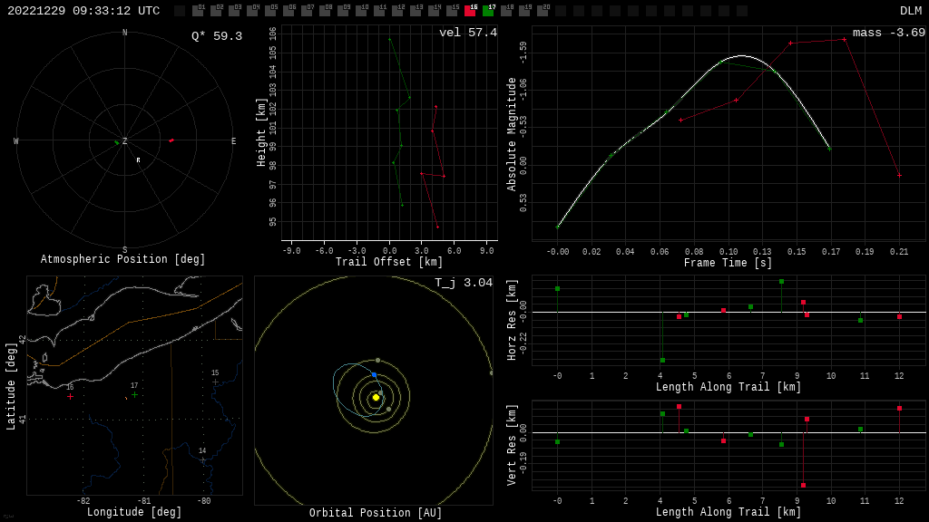Image resolution: width=929 pixels, height=522 pixels.
Task: Click the Height [km] axis label
Action: point(261,132)
